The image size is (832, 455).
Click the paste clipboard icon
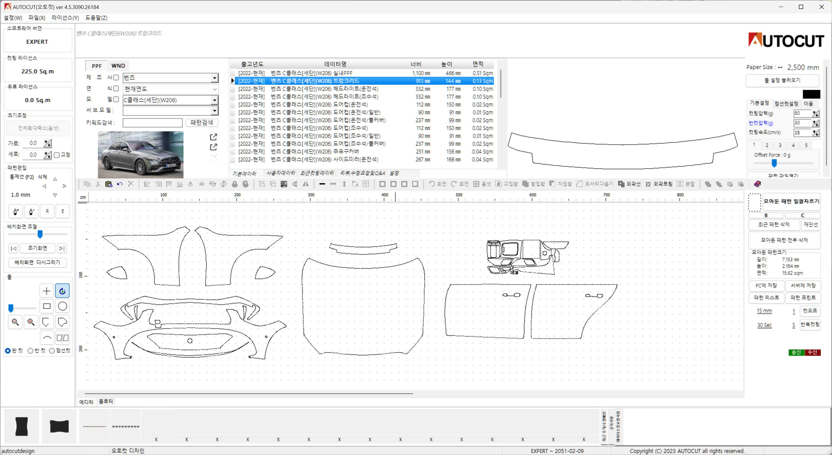[x=109, y=184]
